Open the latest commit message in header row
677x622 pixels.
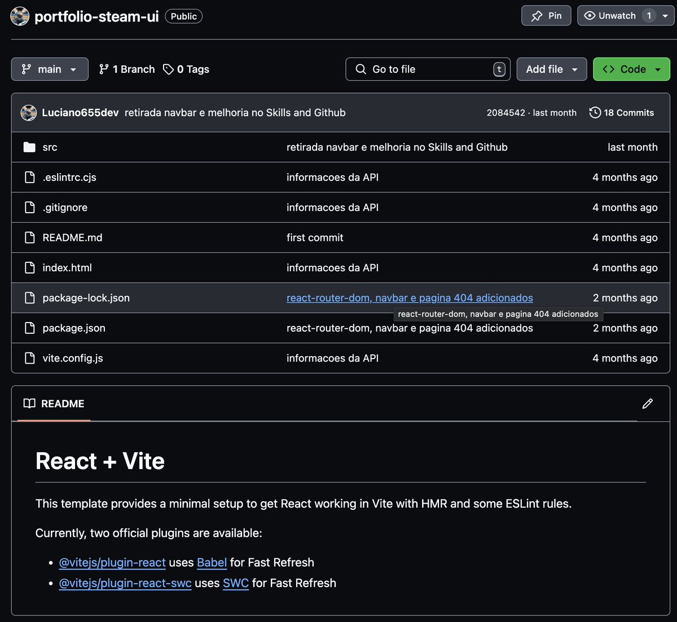(x=235, y=113)
